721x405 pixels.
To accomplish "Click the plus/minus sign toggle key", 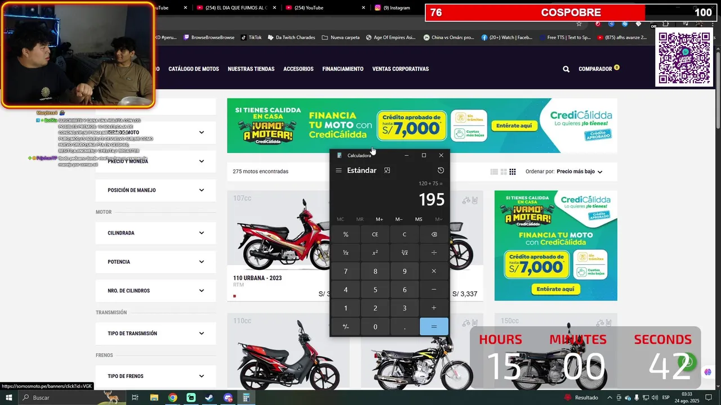I will coord(346,327).
